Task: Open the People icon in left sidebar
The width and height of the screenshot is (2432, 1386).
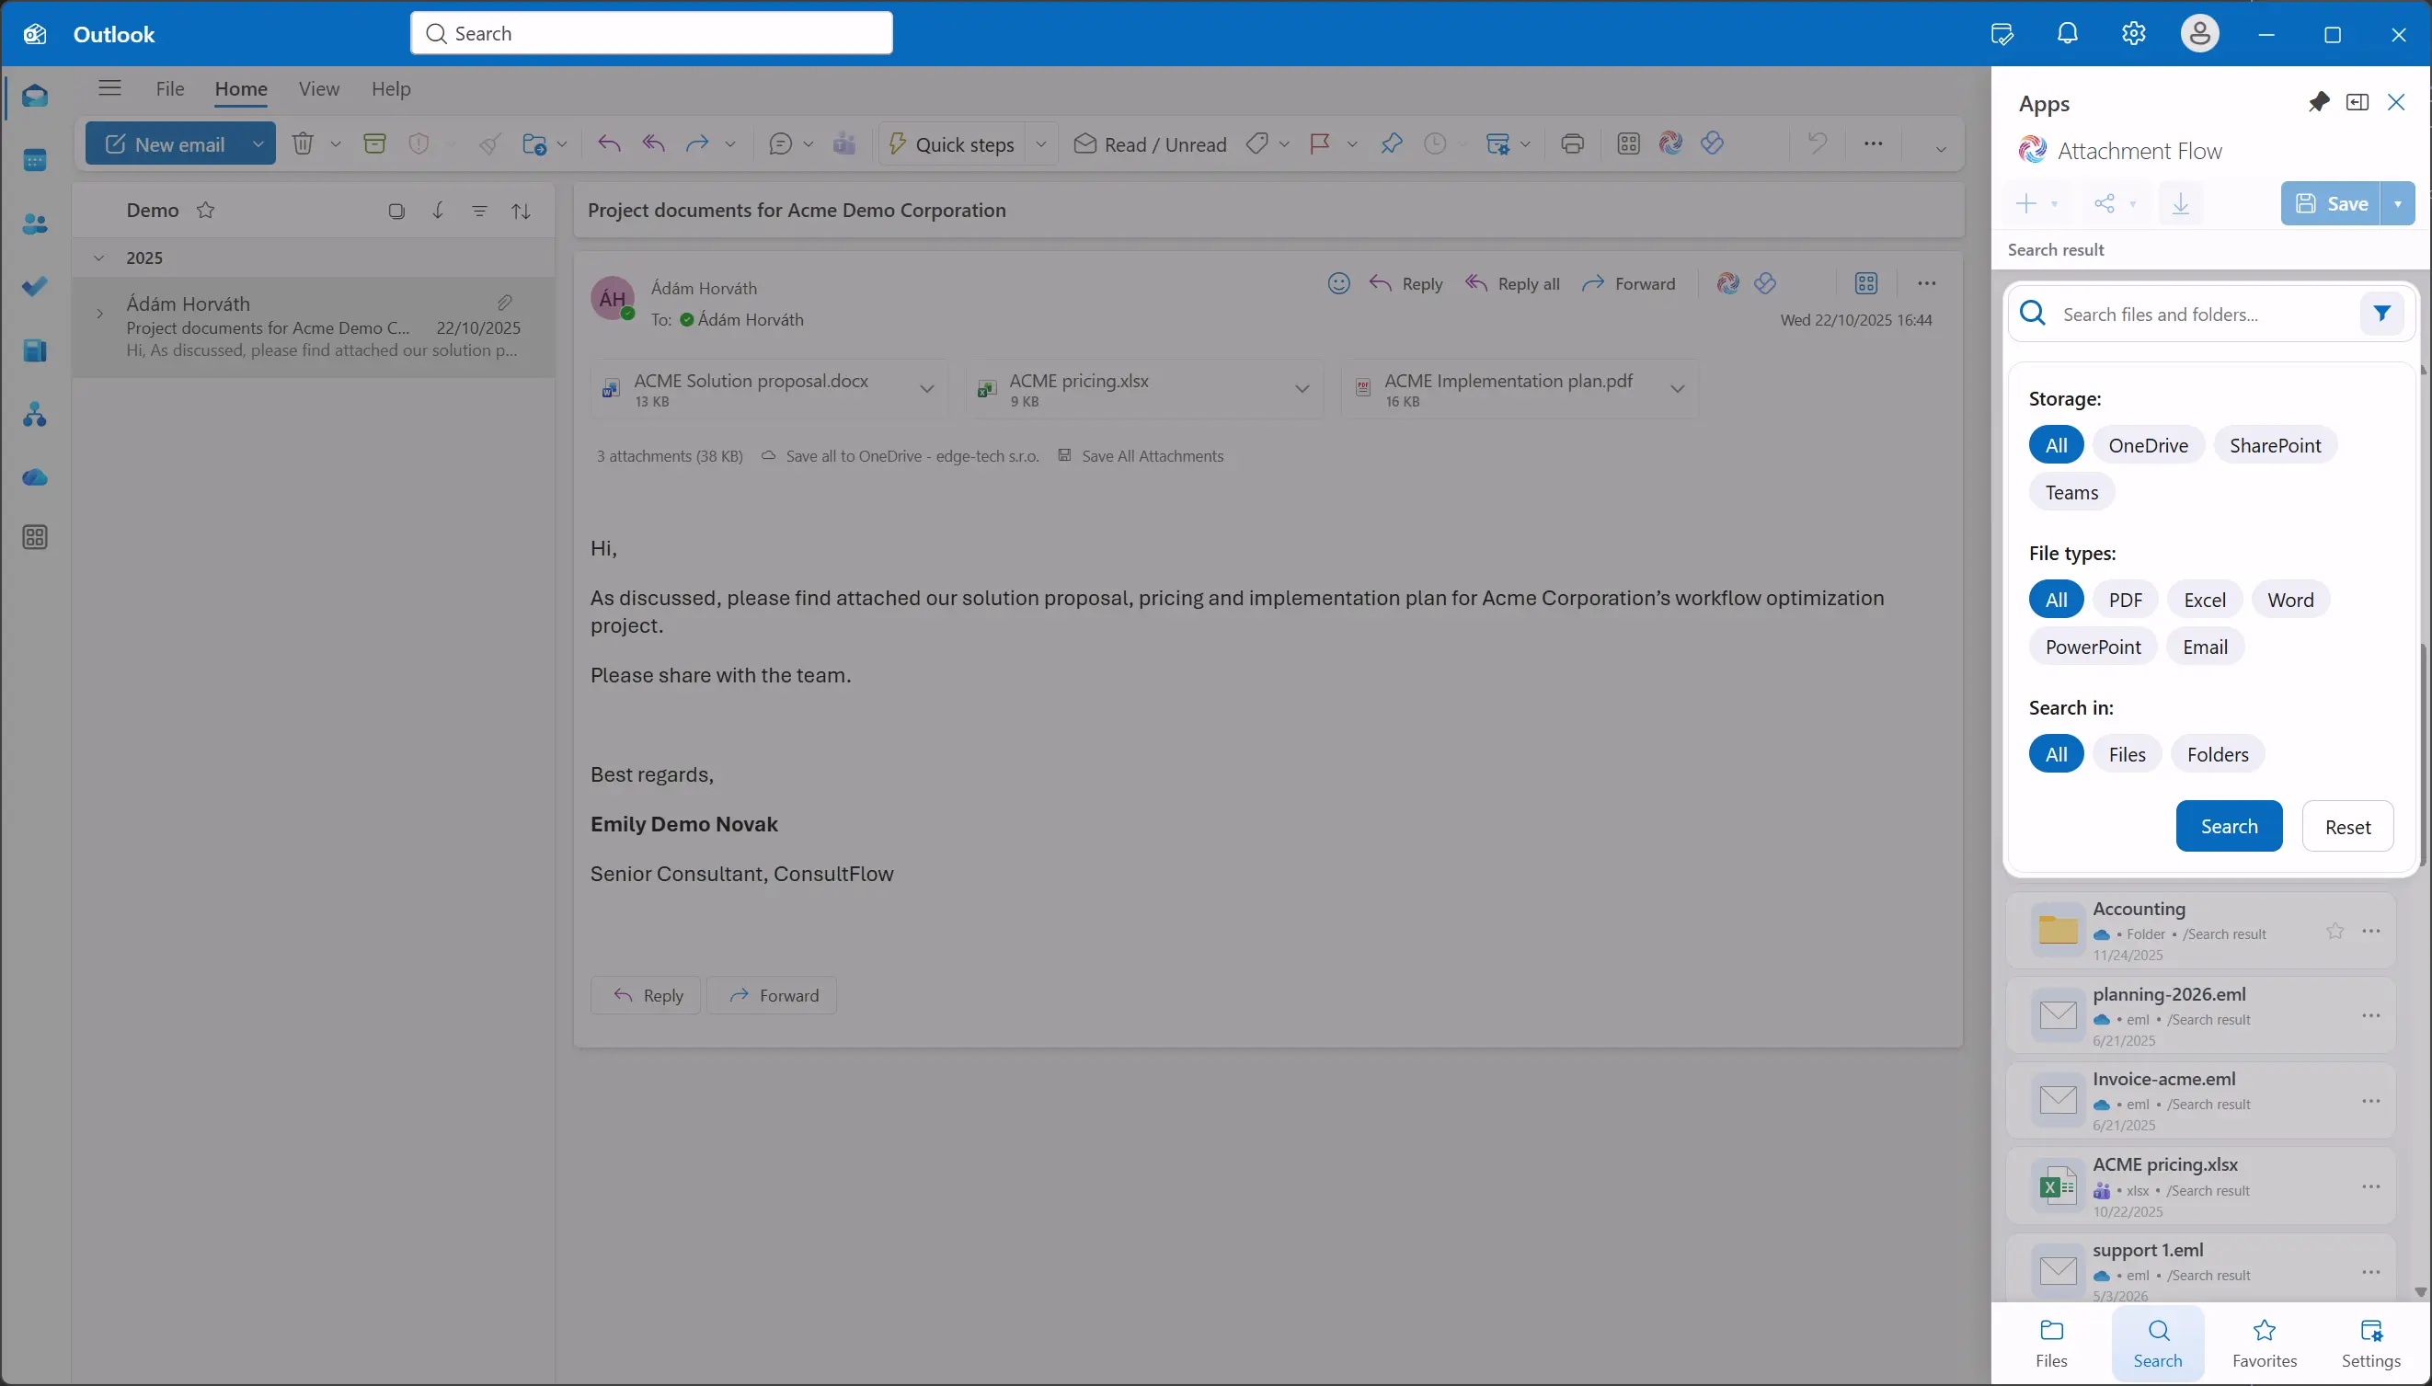Action: [x=35, y=223]
